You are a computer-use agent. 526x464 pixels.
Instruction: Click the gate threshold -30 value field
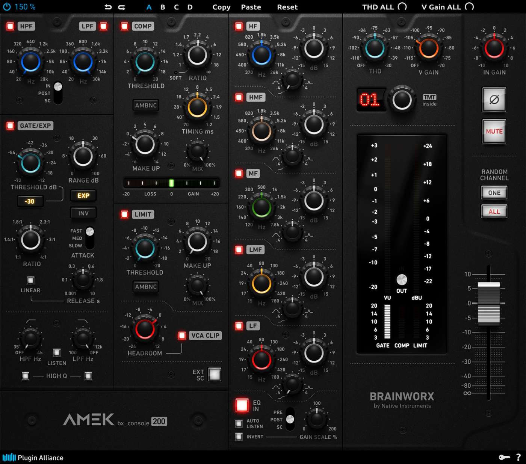30,201
